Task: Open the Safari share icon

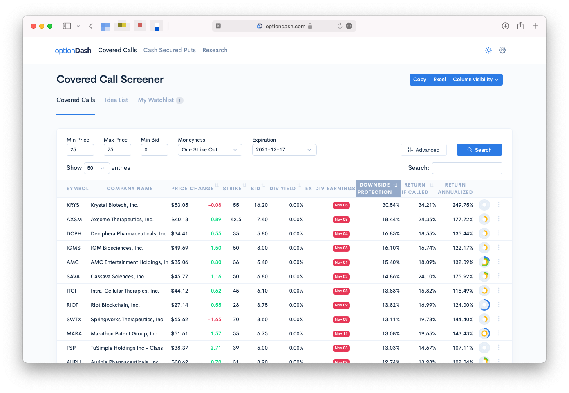Action: click(x=520, y=26)
